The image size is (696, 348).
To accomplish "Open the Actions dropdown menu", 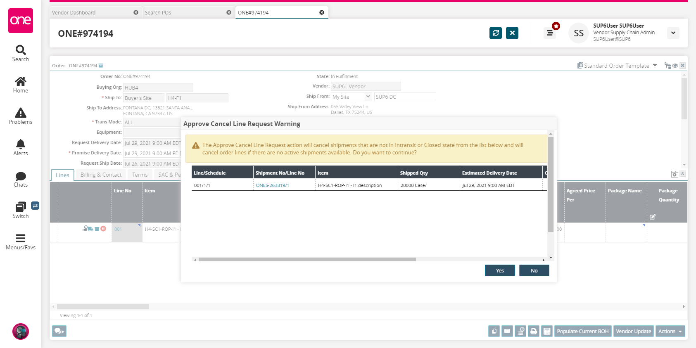I will (x=670, y=331).
